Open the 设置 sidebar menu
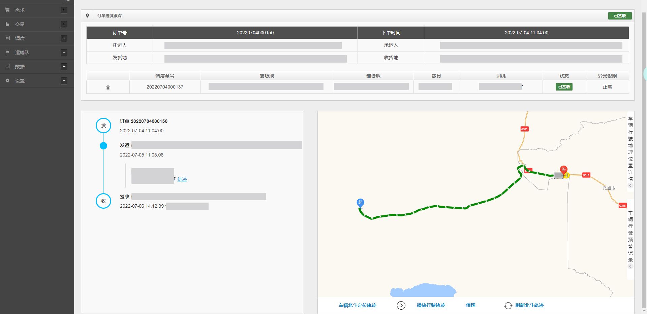 [x=20, y=81]
